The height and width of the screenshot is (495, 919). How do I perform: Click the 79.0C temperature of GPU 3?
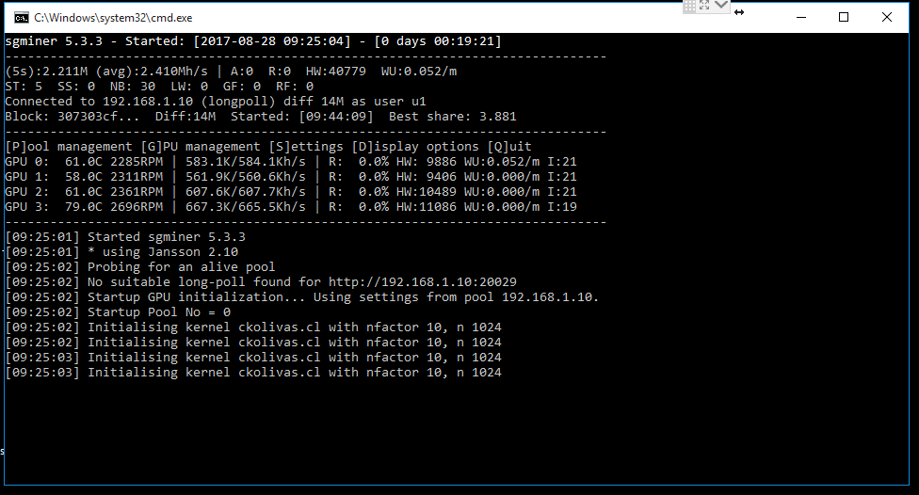[x=84, y=207]
